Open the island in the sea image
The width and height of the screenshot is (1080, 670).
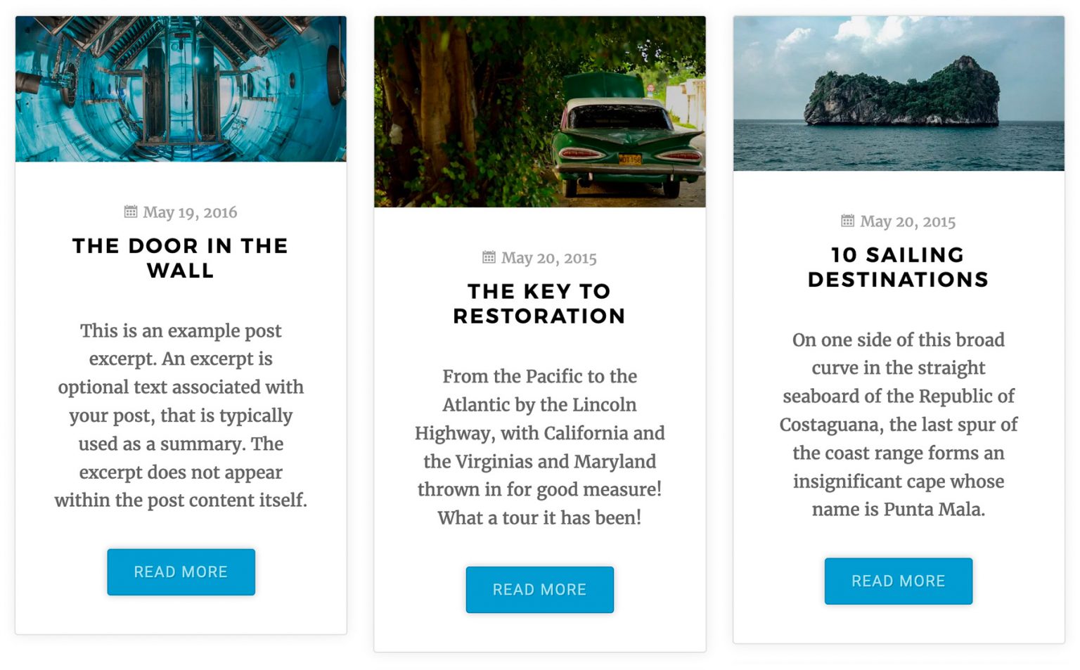click(x=899, y=94)
